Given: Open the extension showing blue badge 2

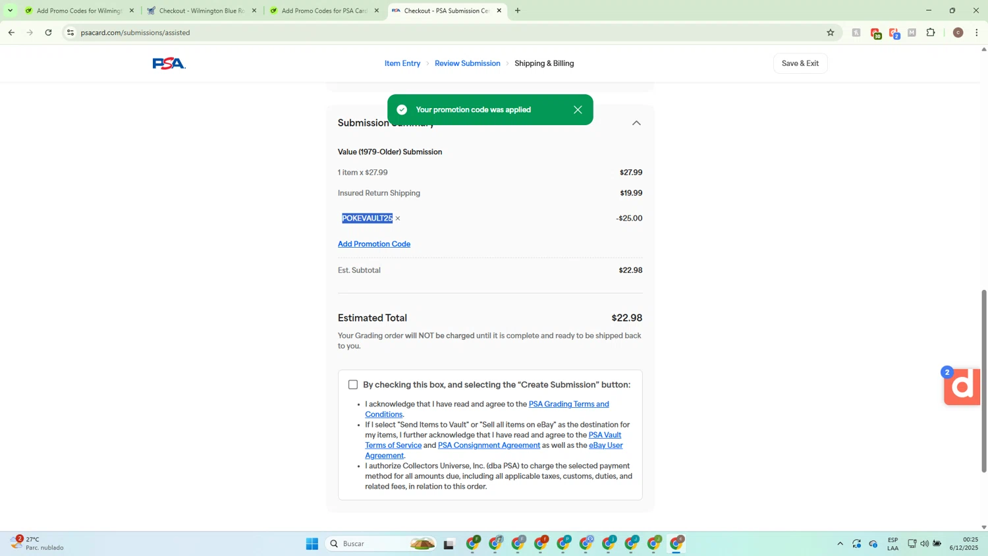Looking at the screenshot, I should [x=894, y=33].
